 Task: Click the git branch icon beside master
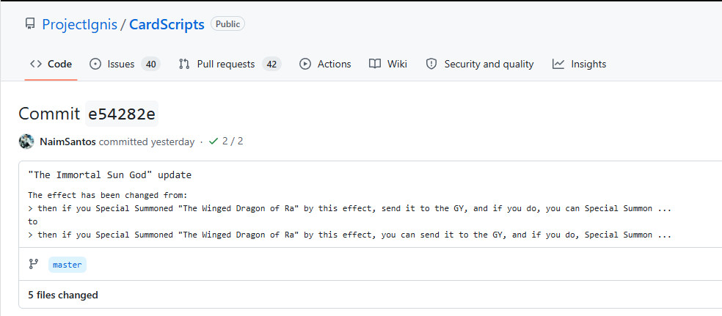pyautogui.click(x=33, y=264)
